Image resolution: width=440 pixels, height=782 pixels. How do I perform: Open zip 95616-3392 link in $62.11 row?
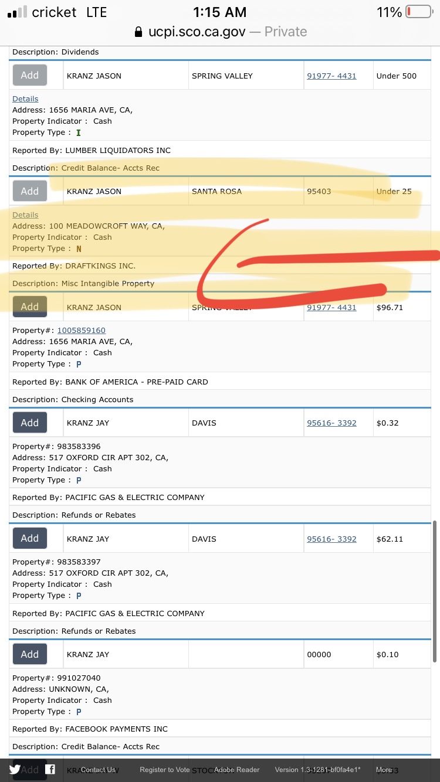pyautogui.click(x=331, y=539)
